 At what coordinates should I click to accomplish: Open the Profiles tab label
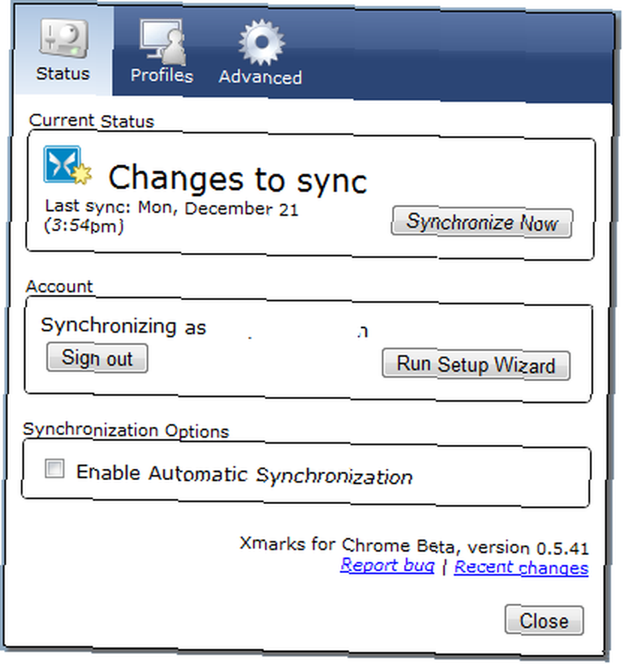162,76
